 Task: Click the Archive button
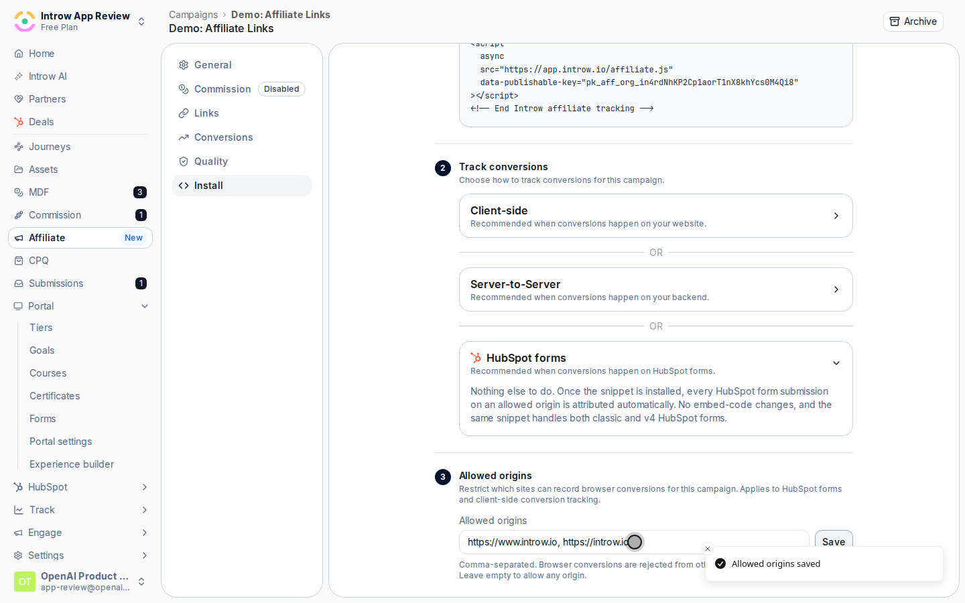(913, 21)
